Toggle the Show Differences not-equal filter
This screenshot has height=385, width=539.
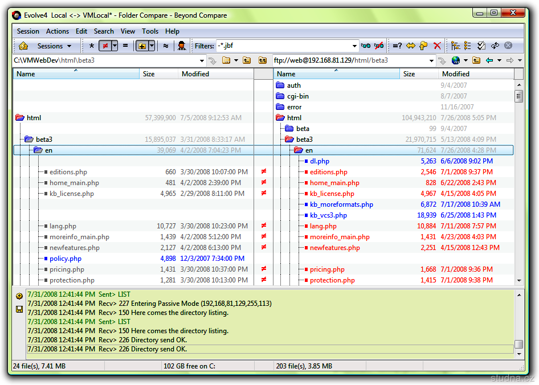[x=105, y=46]
